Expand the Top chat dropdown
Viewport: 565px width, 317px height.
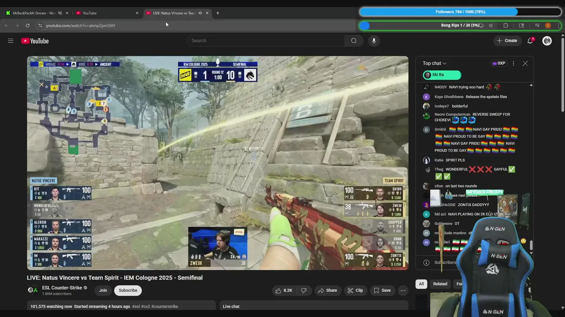pos(435,63)
